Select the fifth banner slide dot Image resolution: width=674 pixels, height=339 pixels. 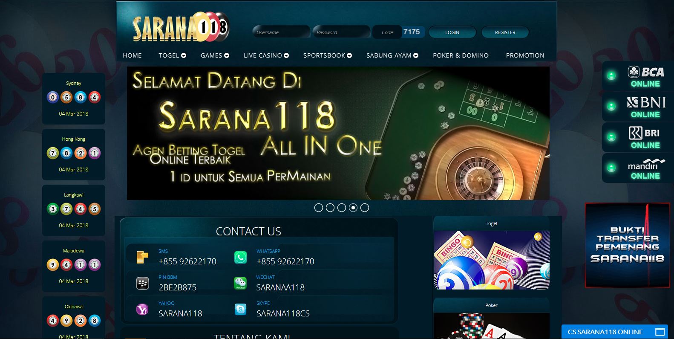coord(365,208)
